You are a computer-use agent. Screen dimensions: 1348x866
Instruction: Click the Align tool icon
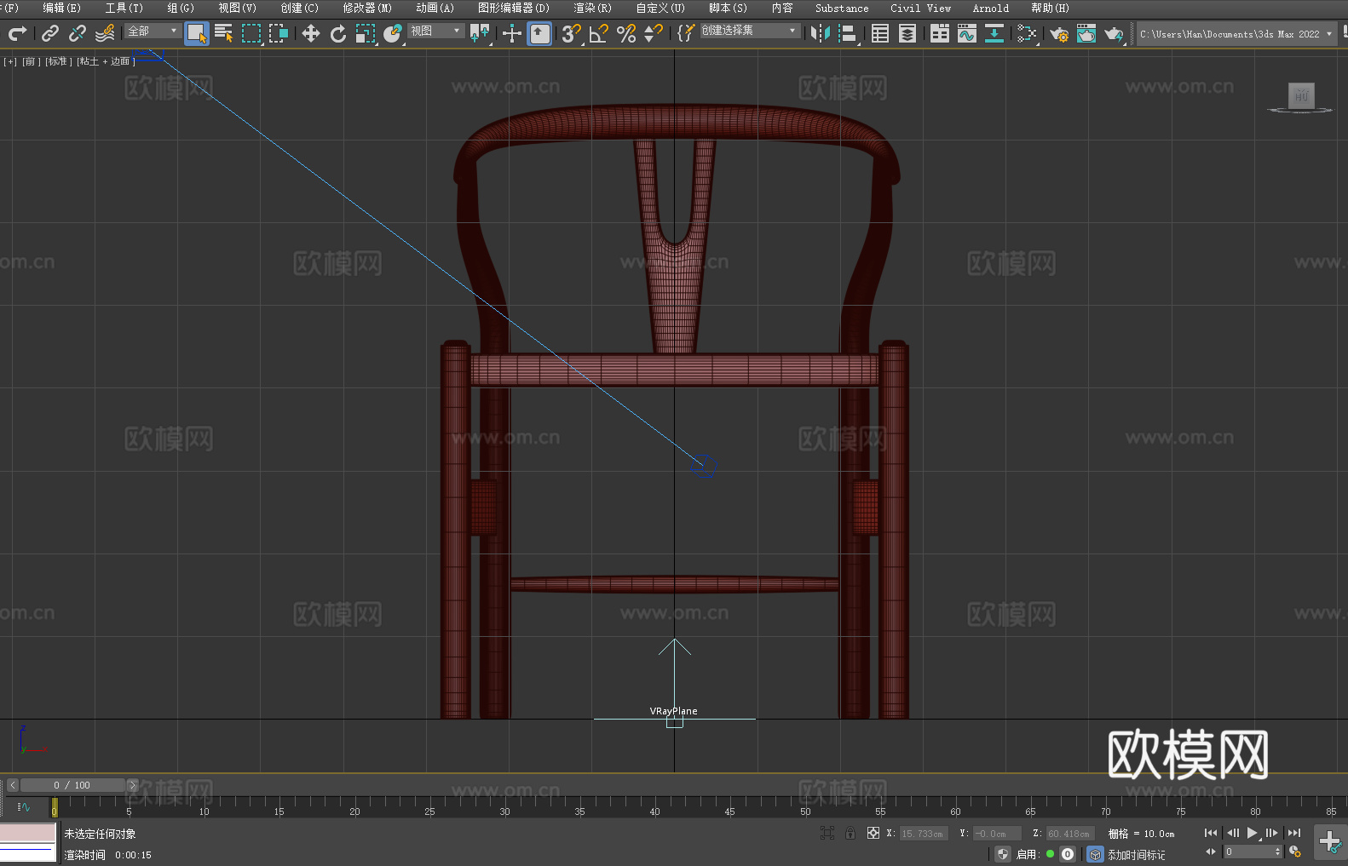click(848, 33)
